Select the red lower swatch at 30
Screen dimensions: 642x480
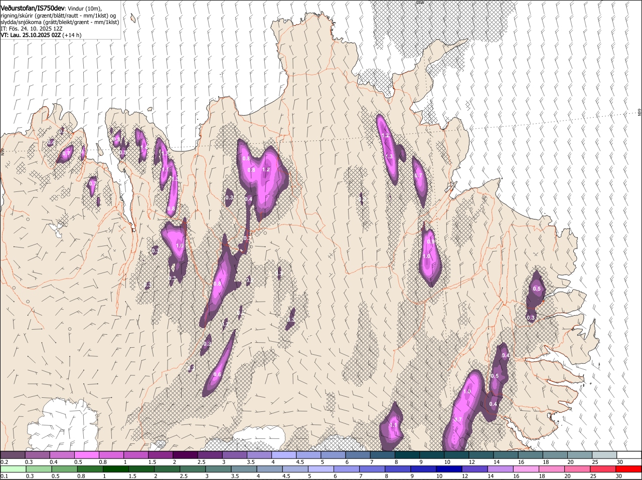click(x=628, y=469)
